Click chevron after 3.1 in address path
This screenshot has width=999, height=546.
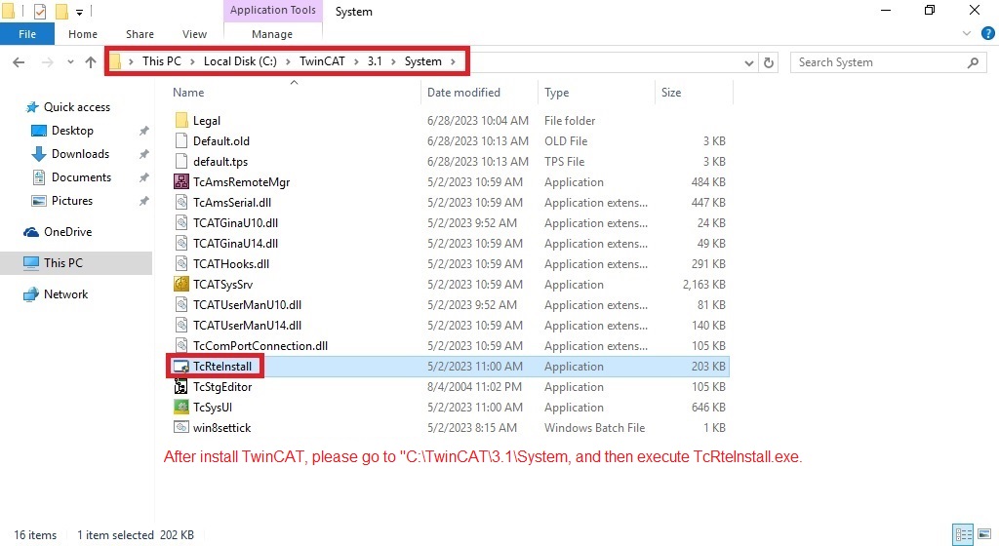click(393, 61)
